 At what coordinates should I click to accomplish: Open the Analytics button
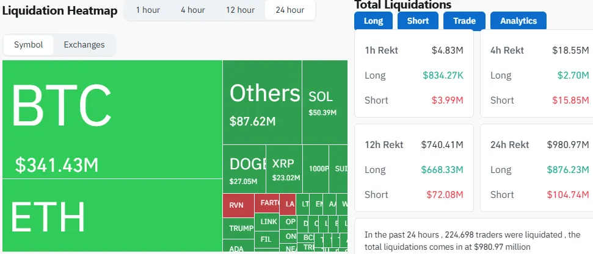pos(518,21)
